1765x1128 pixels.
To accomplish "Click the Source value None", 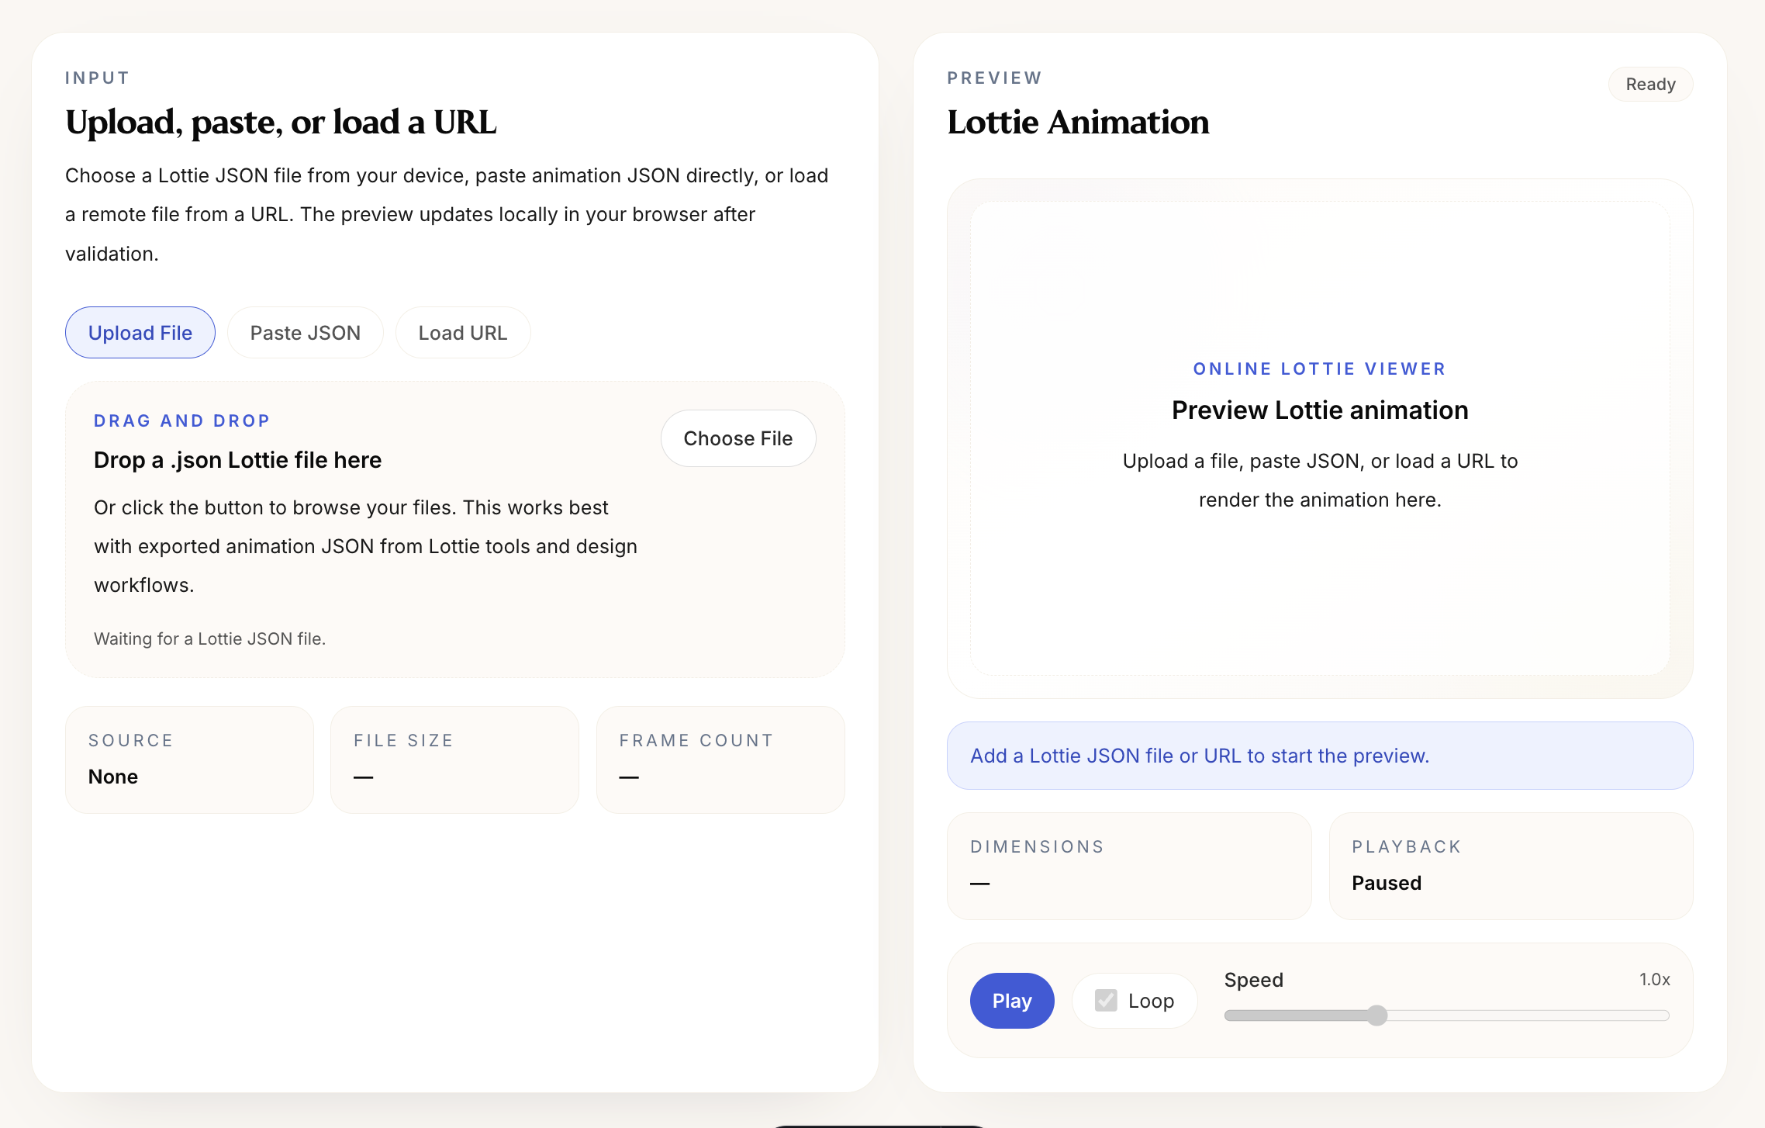I will (x=113, y=777).
